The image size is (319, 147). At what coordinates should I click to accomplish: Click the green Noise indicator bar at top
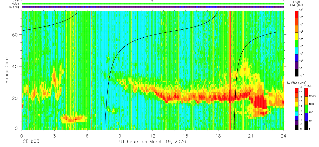(153, 4)
